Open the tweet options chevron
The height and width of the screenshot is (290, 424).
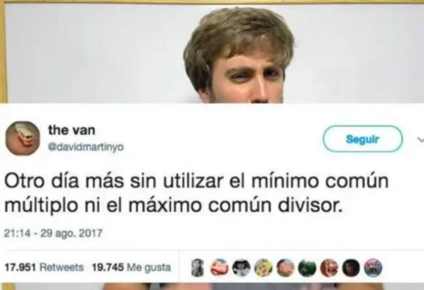[421, 140]
